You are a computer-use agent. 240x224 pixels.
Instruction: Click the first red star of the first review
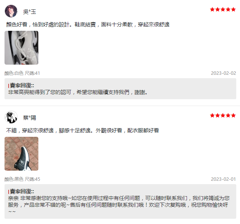[x=212, y=9]
